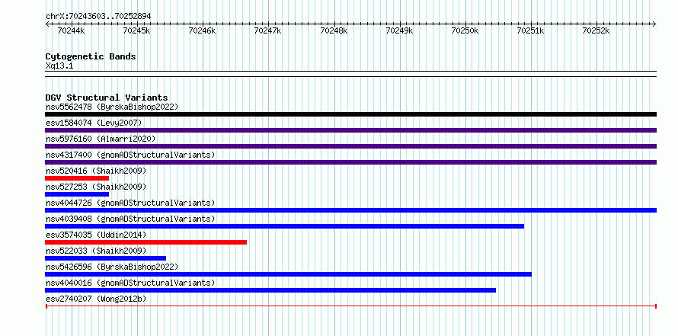Select the full-width blue nsv4044726 bar
Viewport: 678px width, 336px height.
click(350, 210)
